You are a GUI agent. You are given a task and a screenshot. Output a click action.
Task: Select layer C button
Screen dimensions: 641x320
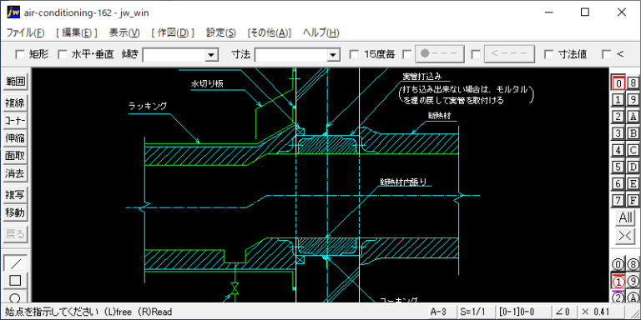tap(633, 150)
